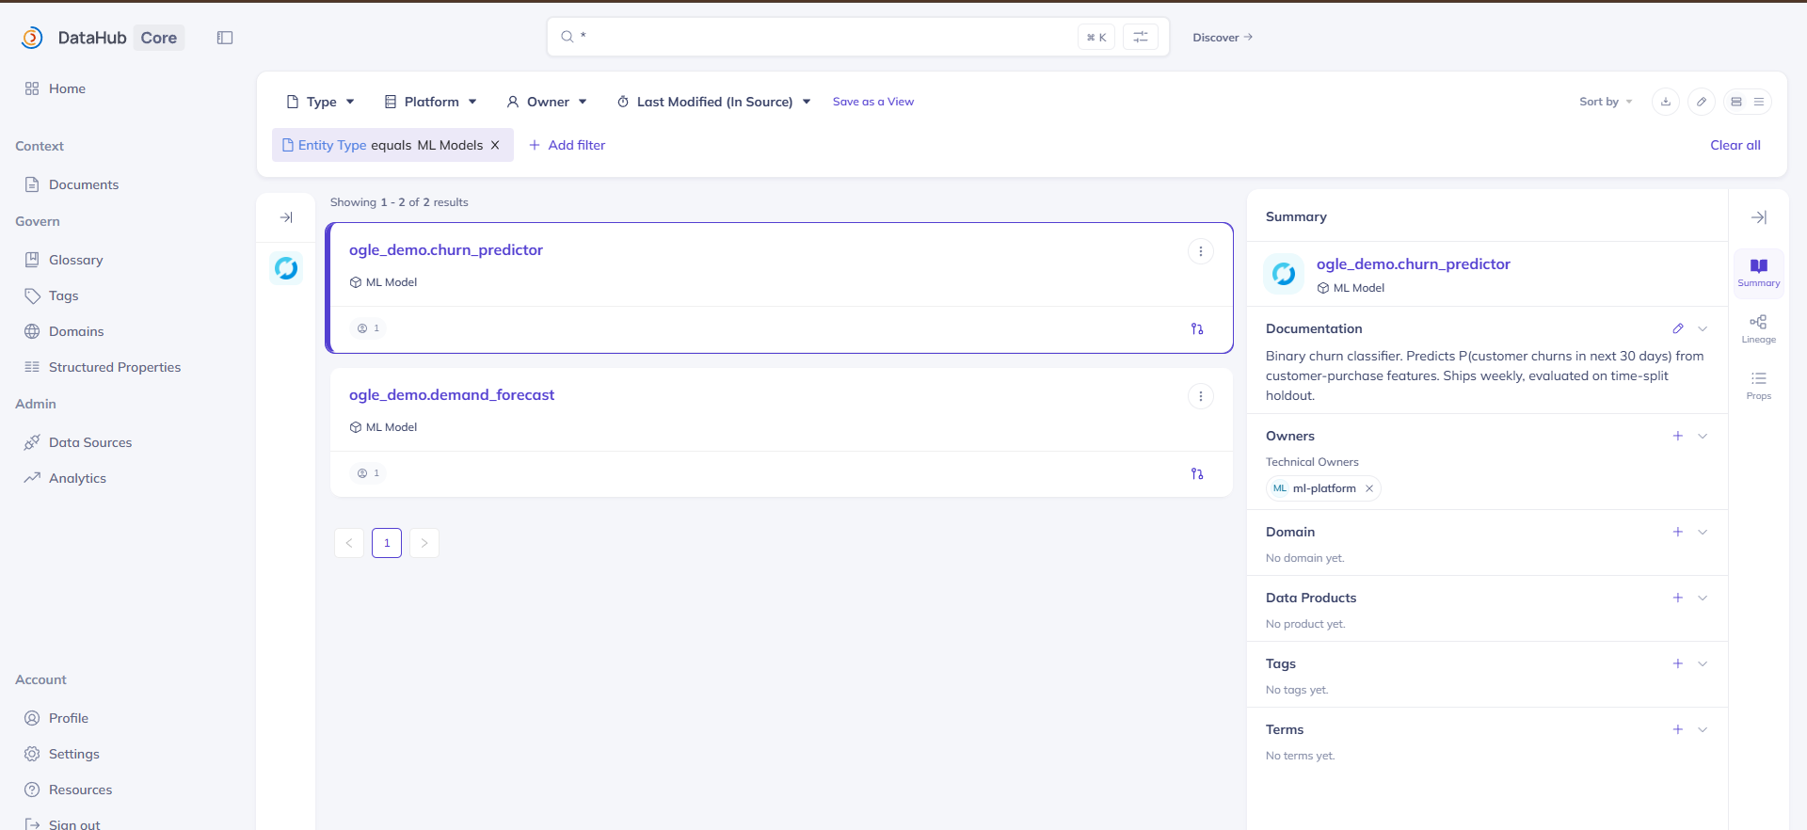Click the owner count badge on churn_predictor
The height and width of the screenshot is (830, 1807).
(x=368, y=328)
